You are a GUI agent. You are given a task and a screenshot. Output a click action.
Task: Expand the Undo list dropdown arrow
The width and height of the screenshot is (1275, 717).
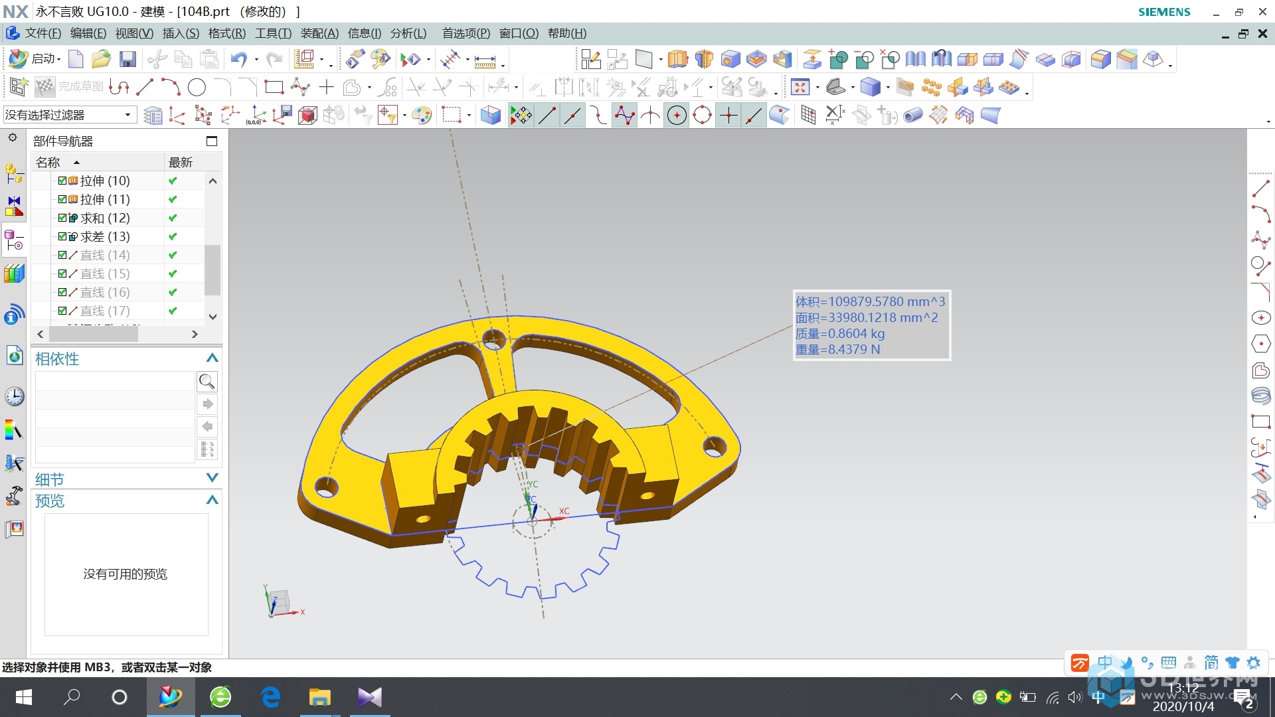pos(256,60)
